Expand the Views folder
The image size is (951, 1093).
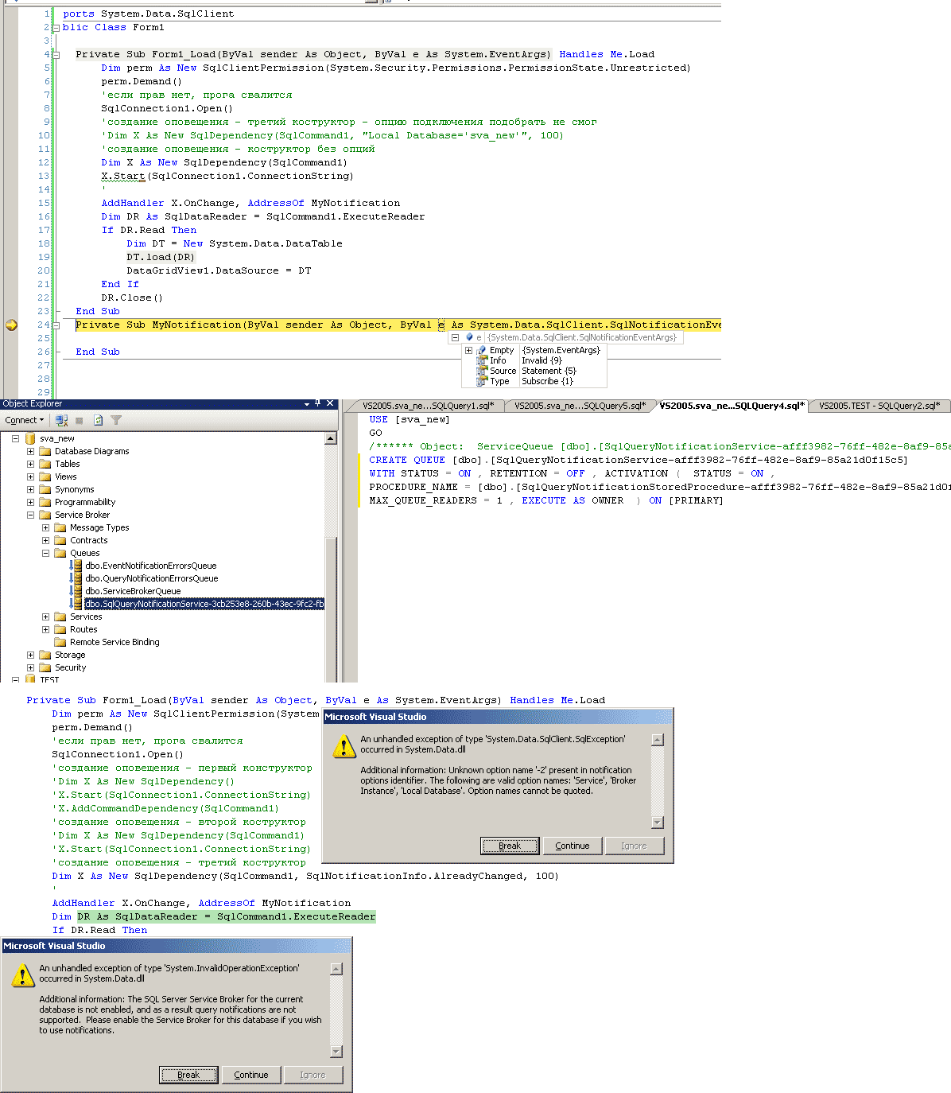(30, 476)
